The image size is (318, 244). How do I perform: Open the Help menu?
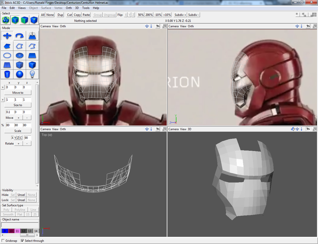click(96, 8)
